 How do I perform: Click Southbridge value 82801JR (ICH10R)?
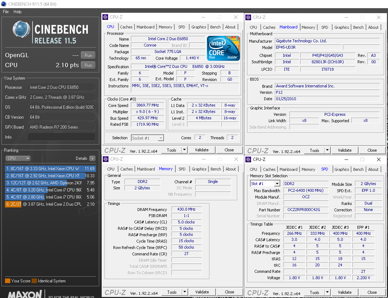click(328, 62)
